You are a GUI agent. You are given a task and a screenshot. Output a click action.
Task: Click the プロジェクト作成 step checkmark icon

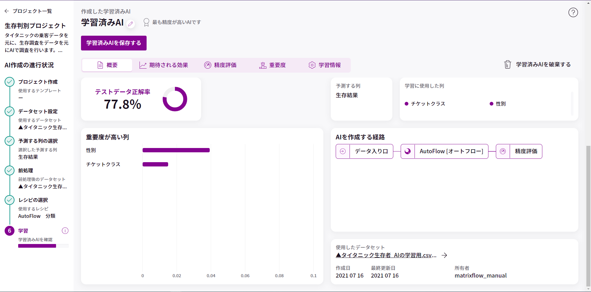(10, 82)
